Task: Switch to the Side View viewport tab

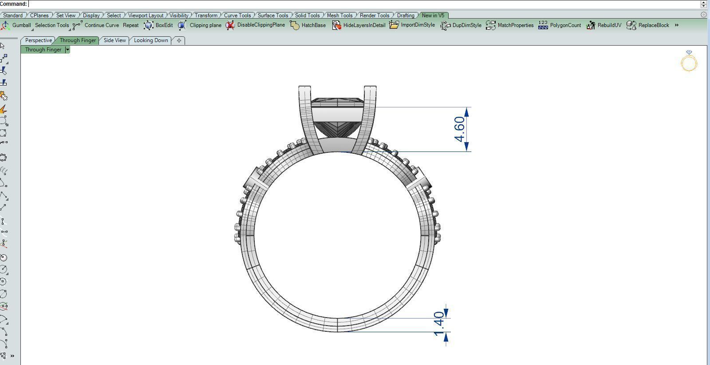Action: [x=114, y=40]
